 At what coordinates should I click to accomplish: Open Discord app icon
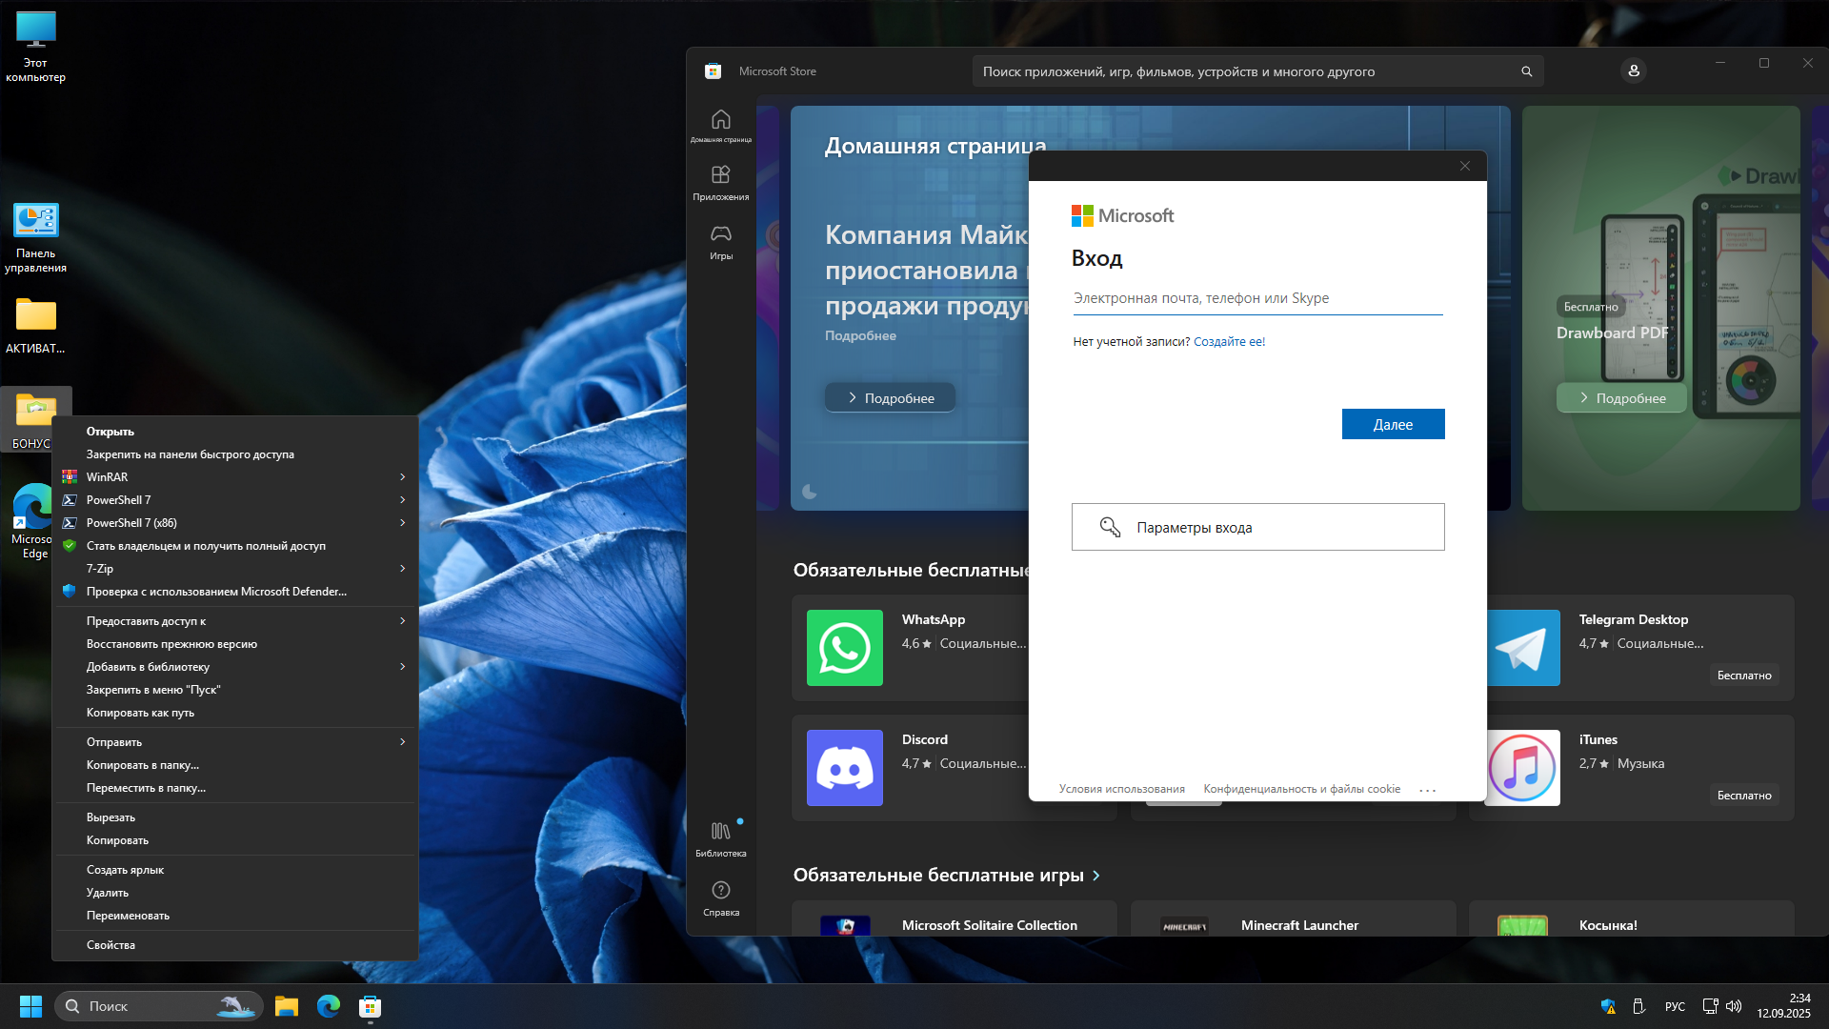[x=845, y=768]
